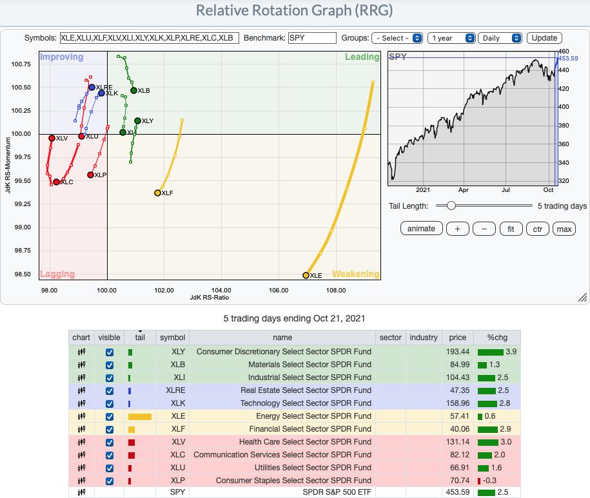The height and width of the screenshot is (498, 590).
Task: Sort table by price column
Action: pos(458,338)
